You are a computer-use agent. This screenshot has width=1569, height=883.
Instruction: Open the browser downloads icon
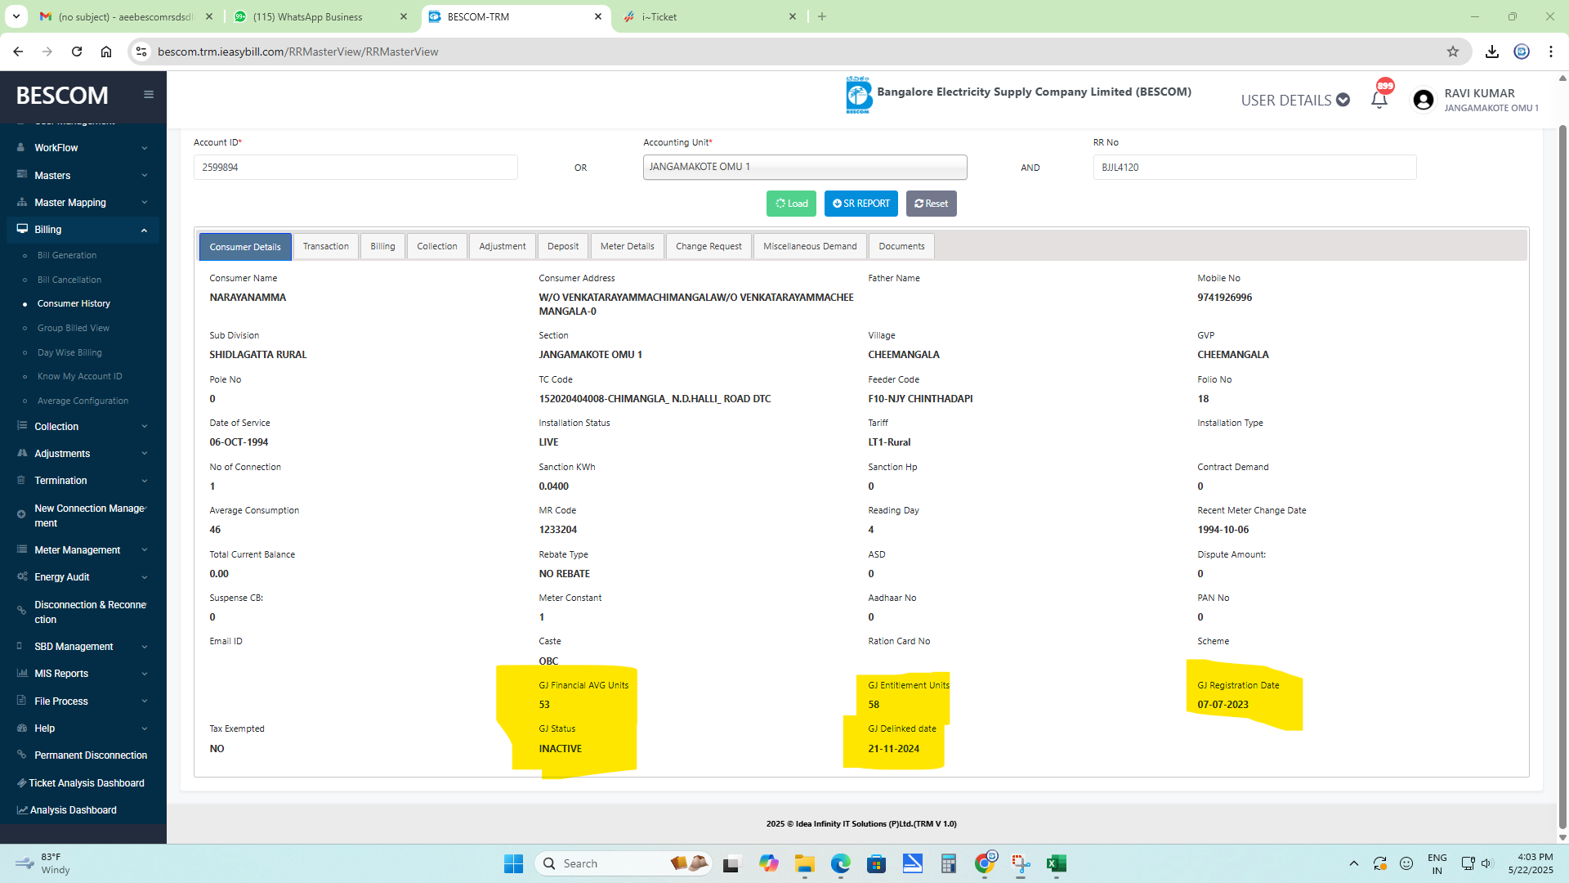1491,52
